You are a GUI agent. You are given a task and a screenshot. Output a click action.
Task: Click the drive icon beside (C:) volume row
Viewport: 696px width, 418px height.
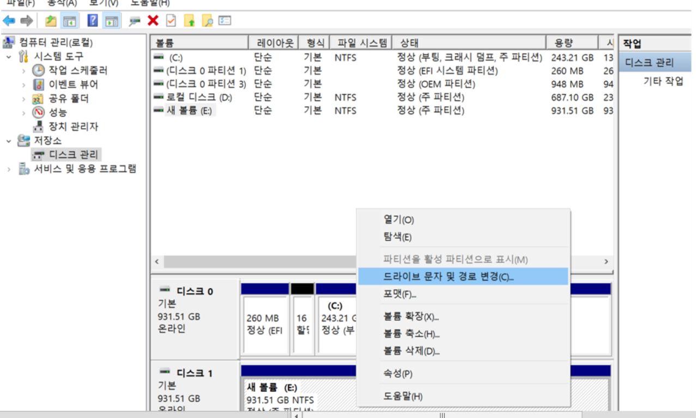(159, 57)
